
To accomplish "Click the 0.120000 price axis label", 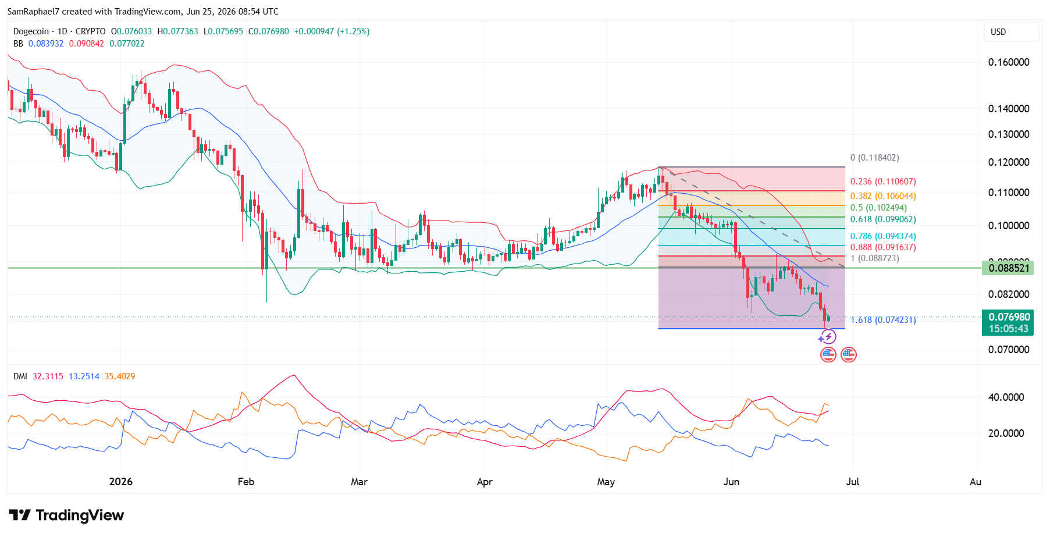I will tap(1009, 162).
